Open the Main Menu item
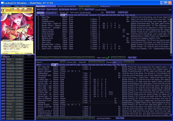Screen dimensions: 173x121 6,6
